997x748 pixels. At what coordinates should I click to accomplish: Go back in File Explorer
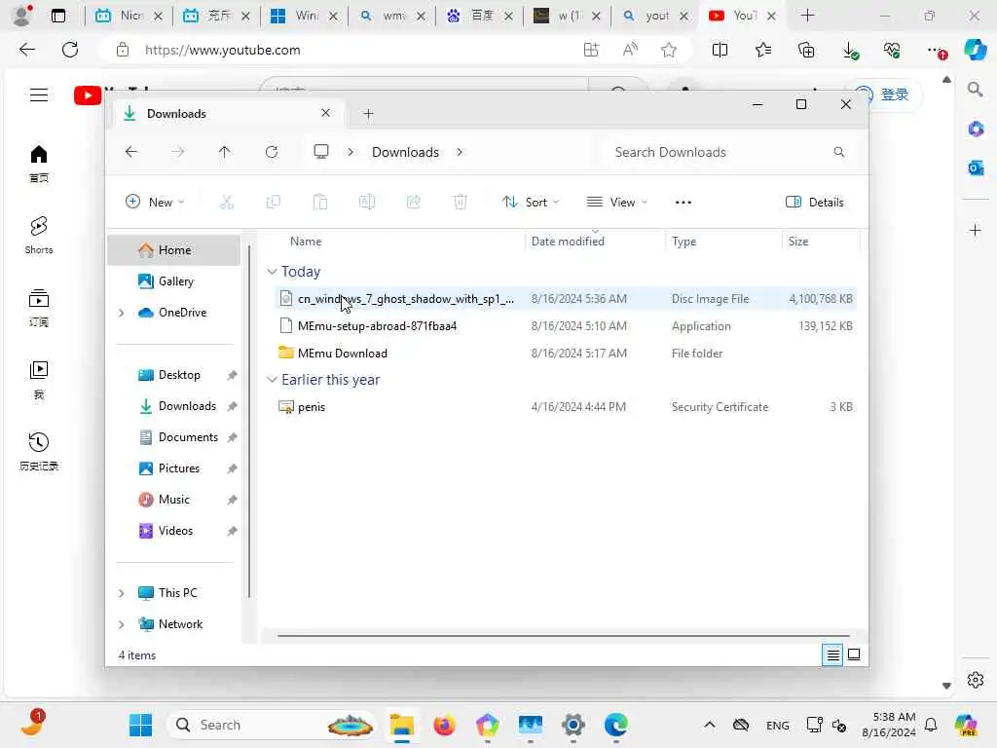pyautogui.click(x=131, y=152)
